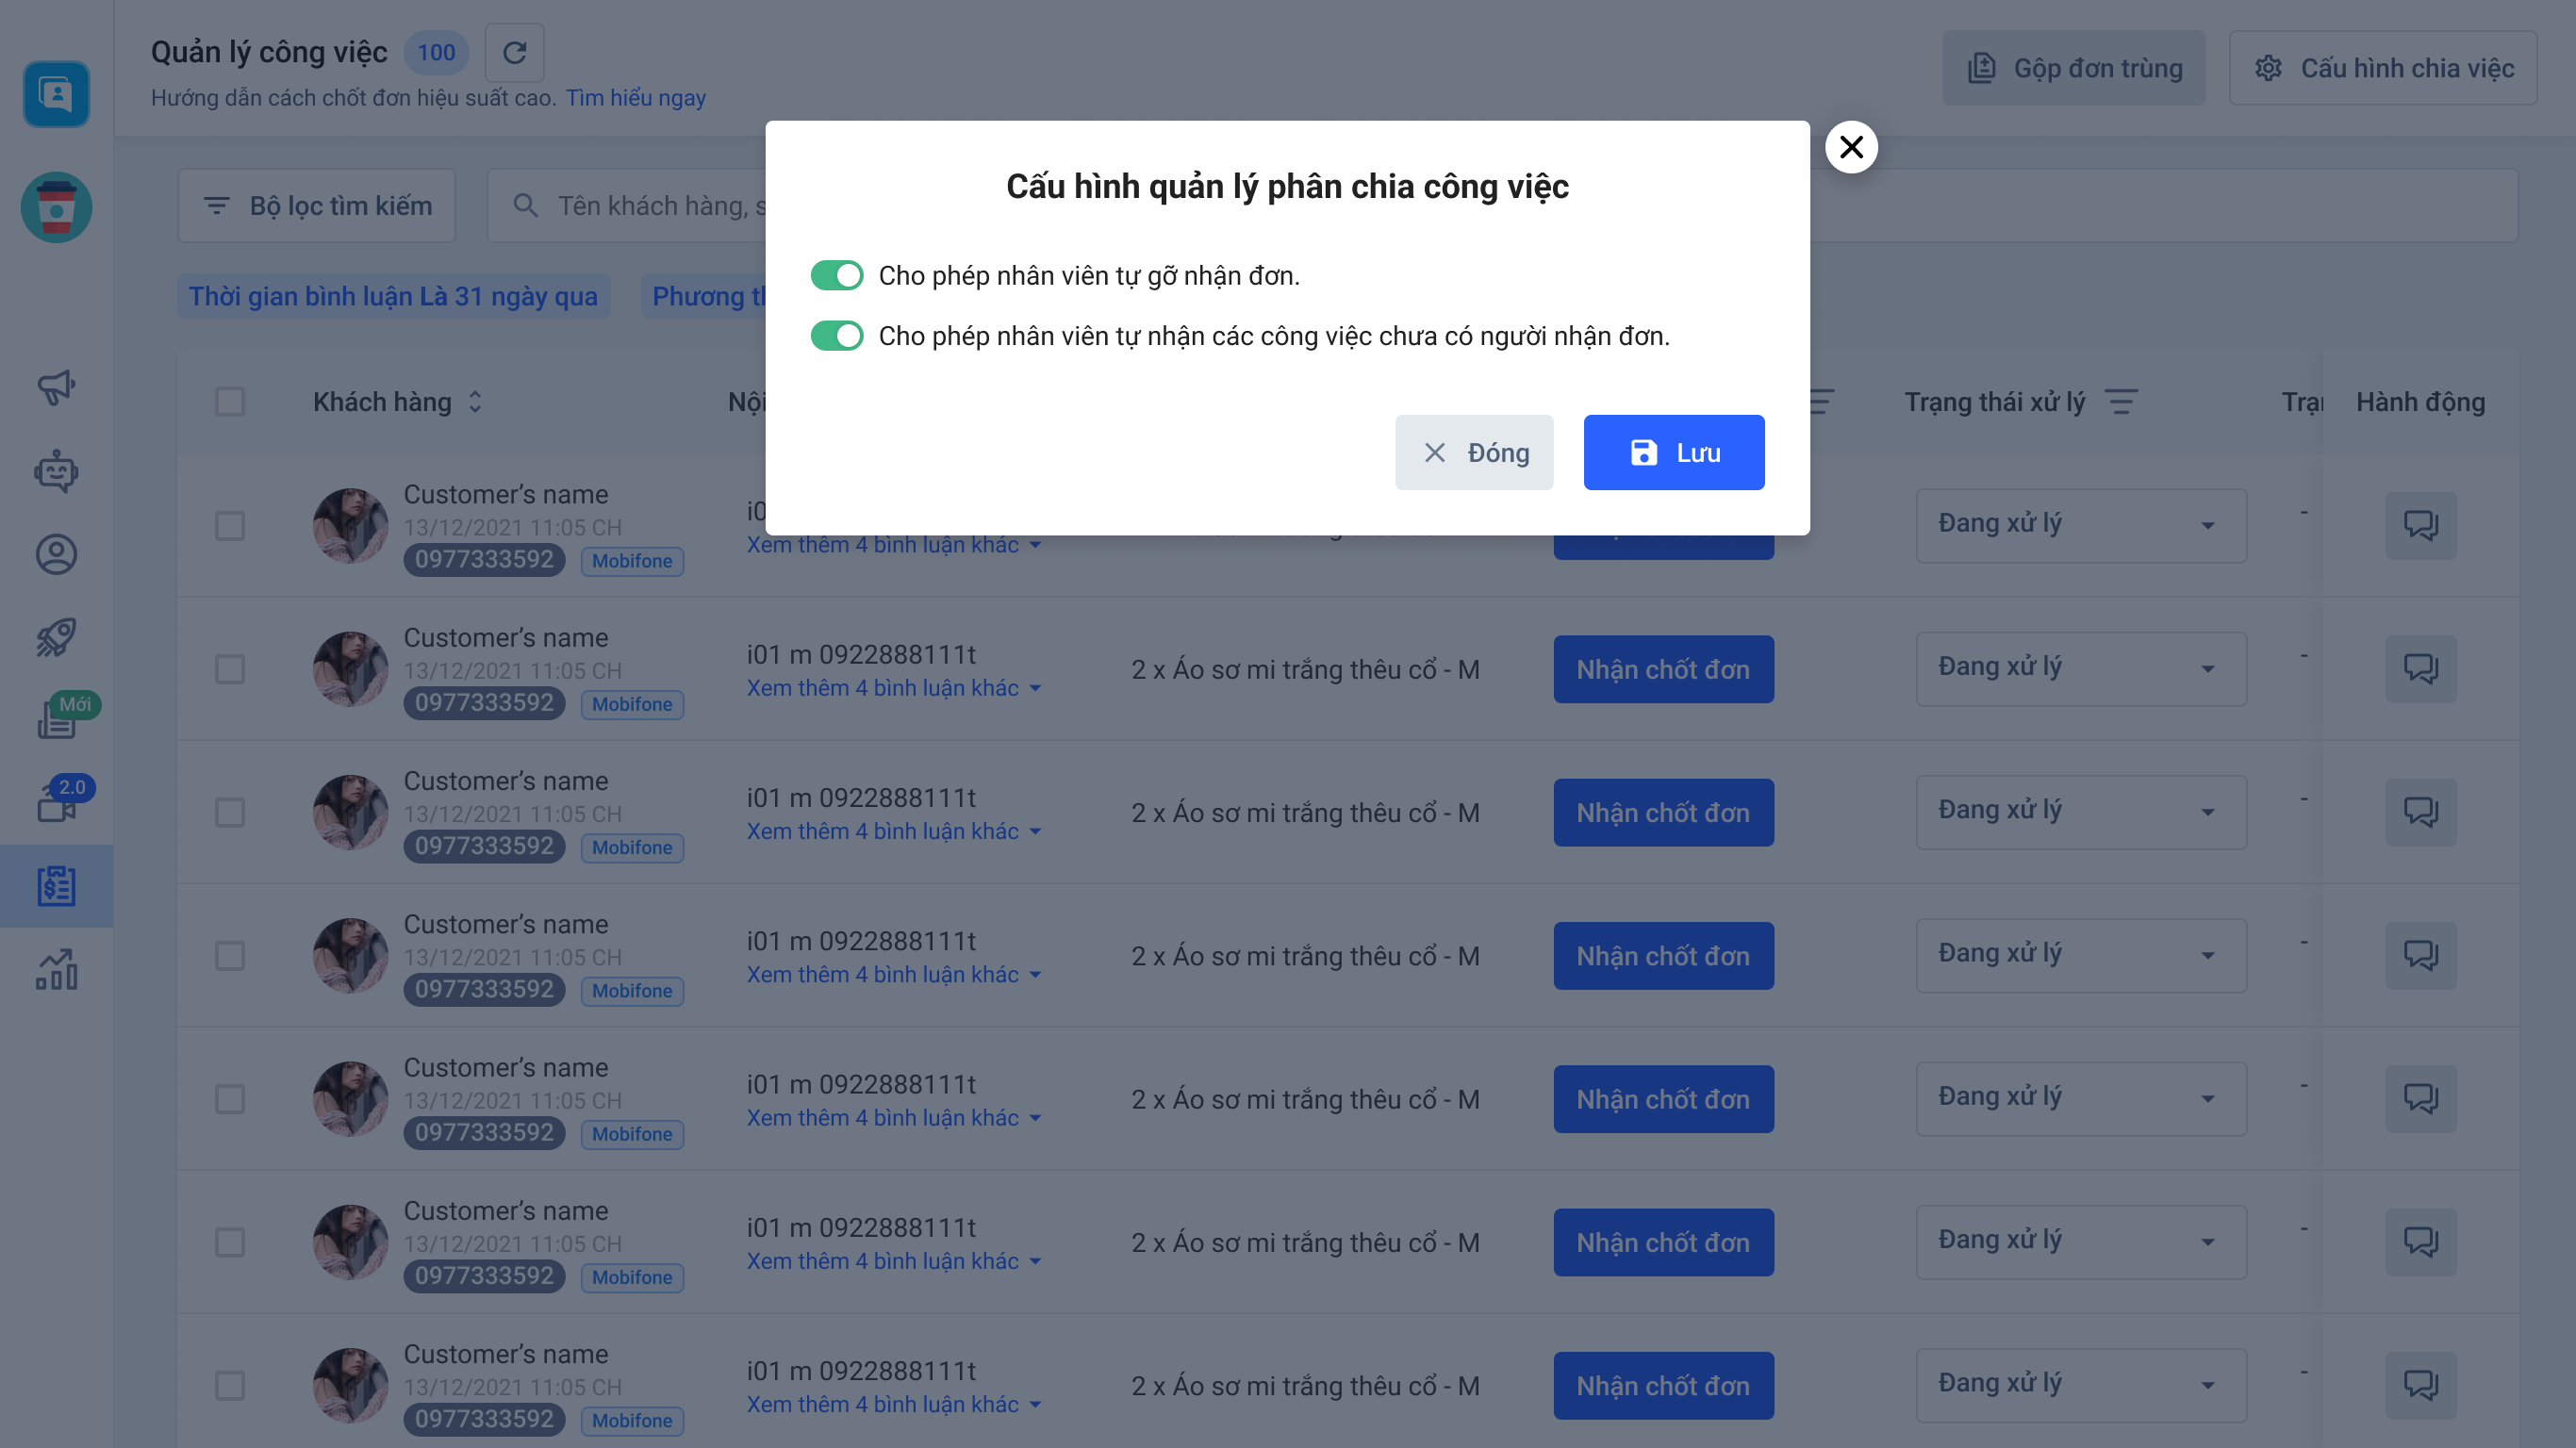Click the Đóng button in the dialog
2576x1448 pixels.
(1474, 453)
